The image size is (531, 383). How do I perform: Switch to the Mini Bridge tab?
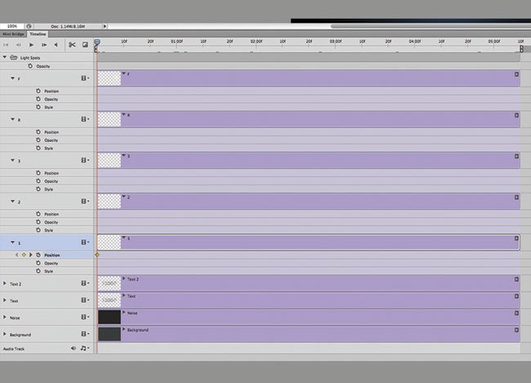pos(13,34)
